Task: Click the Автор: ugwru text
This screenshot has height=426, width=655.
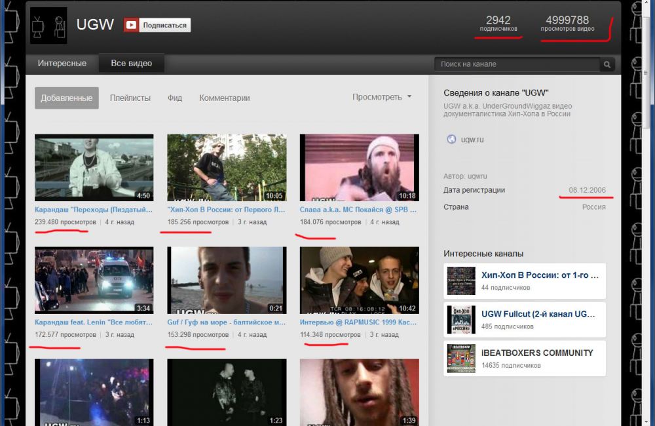Action: click(x=465, y=176)
